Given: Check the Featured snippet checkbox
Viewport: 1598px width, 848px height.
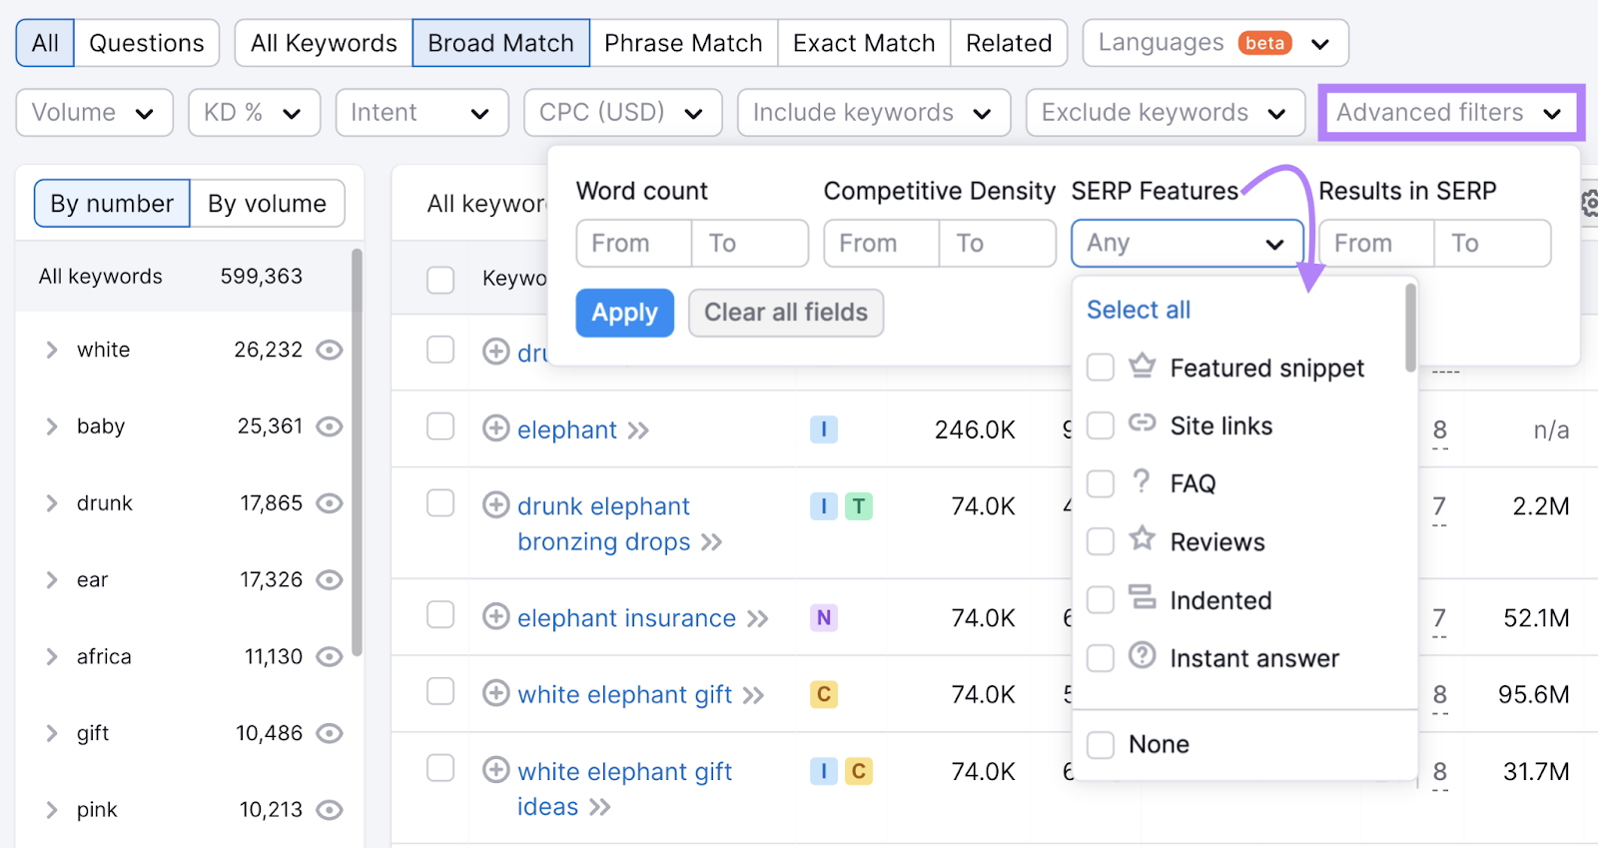Looking at the screenshot, I should [1100, 368].
